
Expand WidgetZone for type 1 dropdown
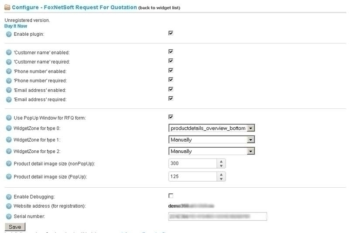pyautogui.click(x=212, y=140)
